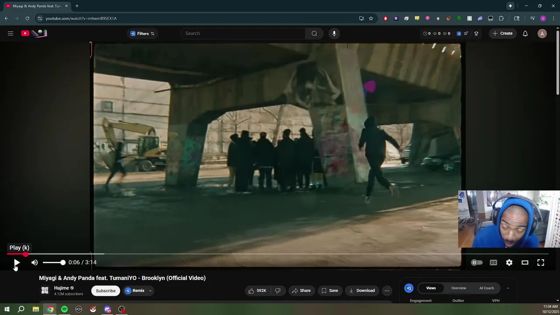
Task: Reload the page
Action: (x=27, y=18)
